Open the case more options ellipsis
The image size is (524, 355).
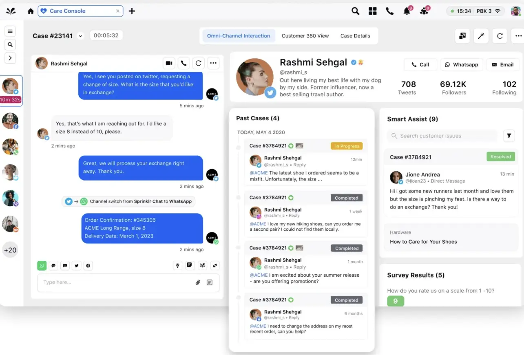click(x=518, y=36)
